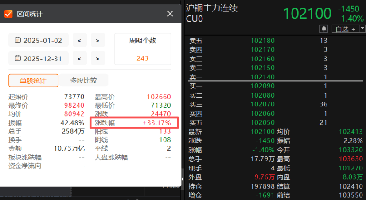Step start date 2025-01-02 backward
Image resolution: width=366 pixels, height=200 pixels.
pos(79,40)
